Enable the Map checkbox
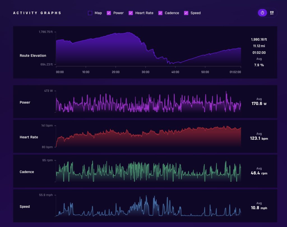Viewport: 287px width, 227px height. coord(90,13)
